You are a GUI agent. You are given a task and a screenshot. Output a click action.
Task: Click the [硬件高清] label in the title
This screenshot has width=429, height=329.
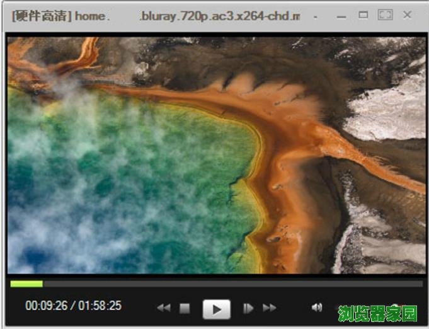[x=42, y=16]
